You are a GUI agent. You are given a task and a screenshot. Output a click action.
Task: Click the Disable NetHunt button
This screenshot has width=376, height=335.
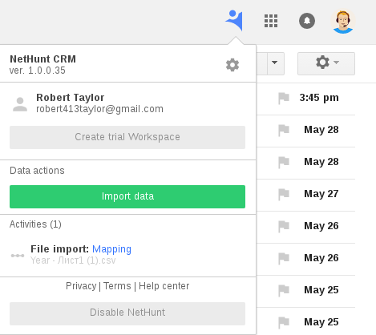(x=127, y=313)
